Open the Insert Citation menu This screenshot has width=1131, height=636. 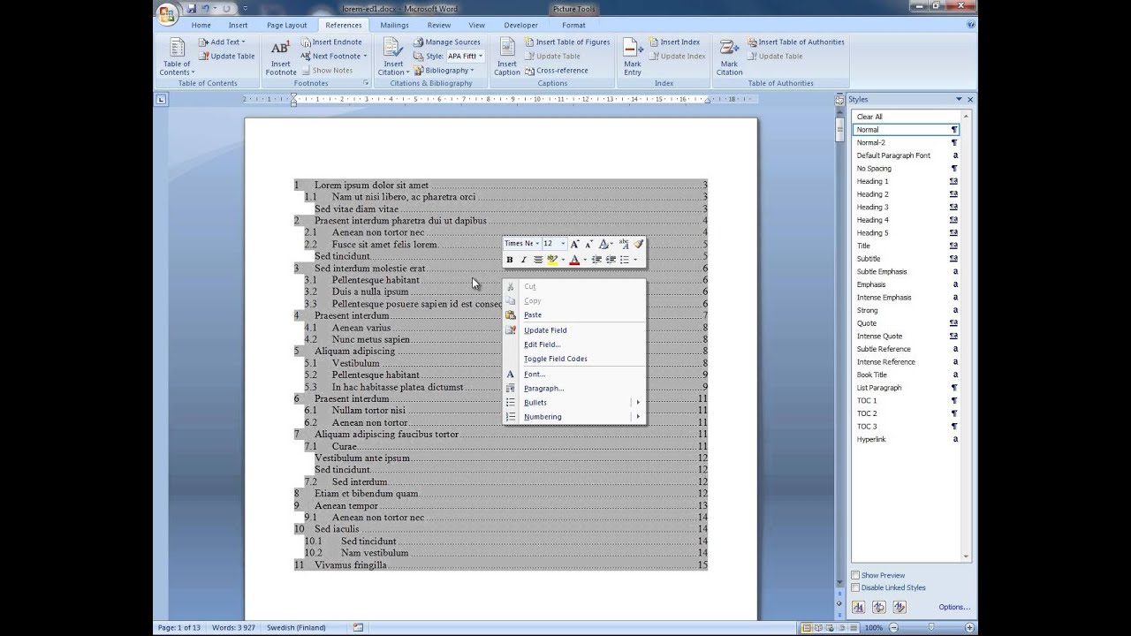click(393, 57)
